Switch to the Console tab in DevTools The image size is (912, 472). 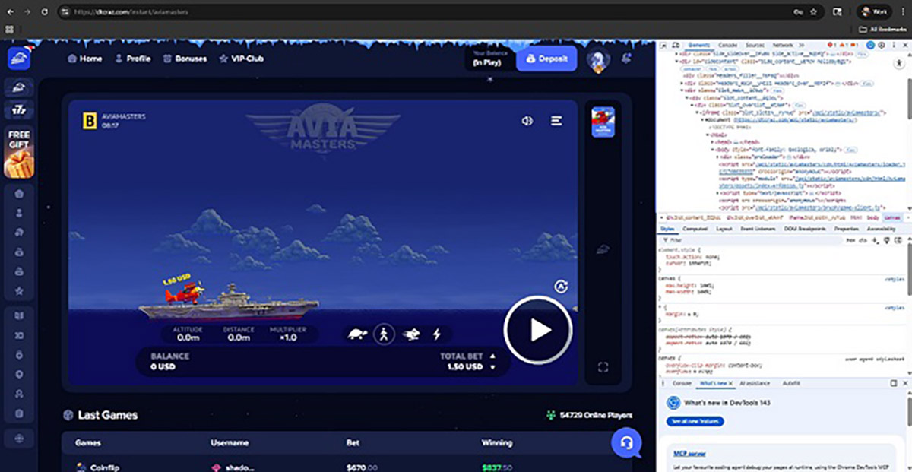pyautogui.click(x=727, y=46)
